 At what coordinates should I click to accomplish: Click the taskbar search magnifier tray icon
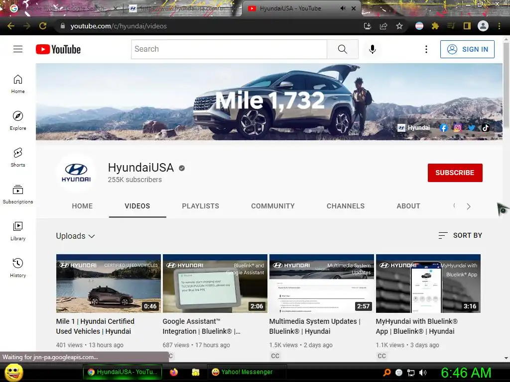tap(386, 373)
